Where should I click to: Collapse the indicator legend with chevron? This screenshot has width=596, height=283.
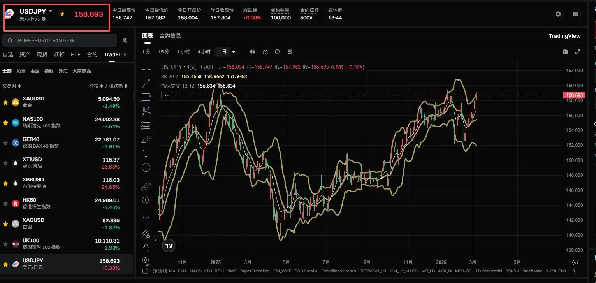pyautogui.click(x=167, y=95)
